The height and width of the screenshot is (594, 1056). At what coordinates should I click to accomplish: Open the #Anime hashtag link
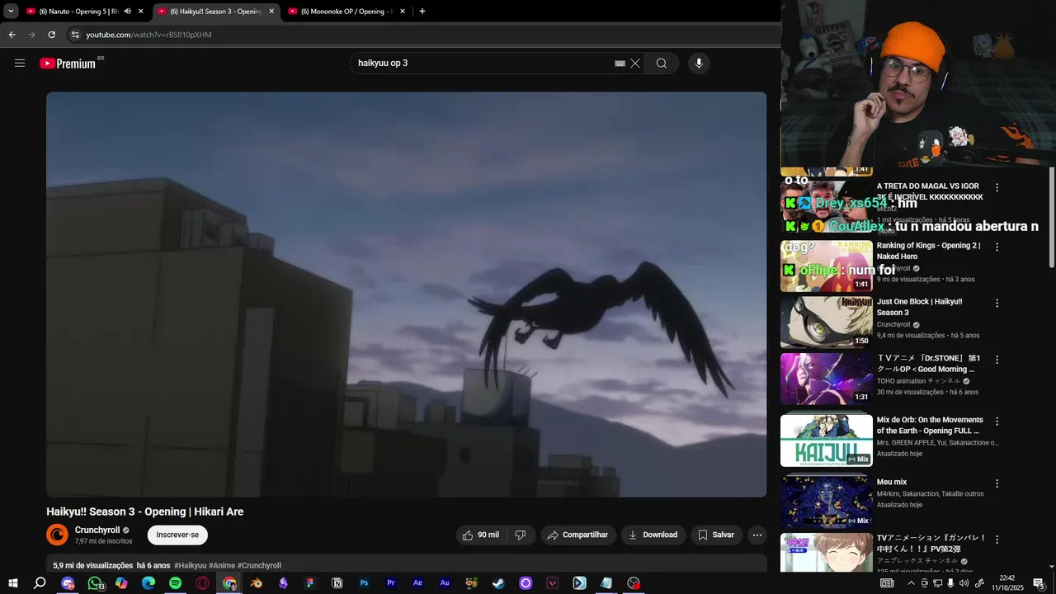(x=222, y=565)
